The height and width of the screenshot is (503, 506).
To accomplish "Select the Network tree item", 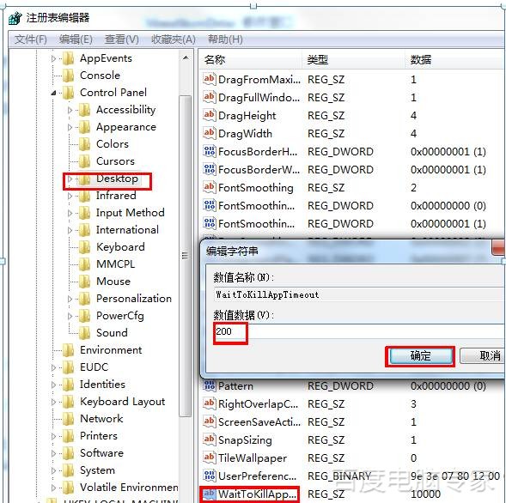I will point(101,419).
